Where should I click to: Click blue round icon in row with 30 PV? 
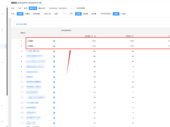(x=54, y=97)
